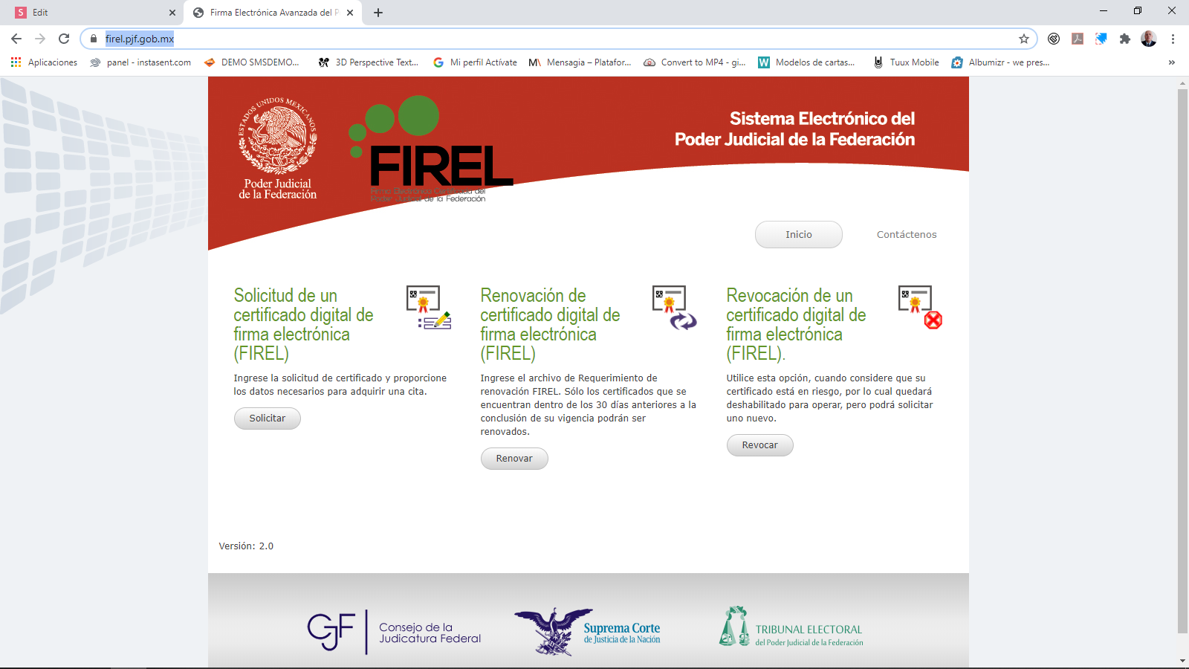Image resolution: width=1189 pixels, height=669 pixels.
Task: Click the certificate revocation icon with red X
Action: 921,308
